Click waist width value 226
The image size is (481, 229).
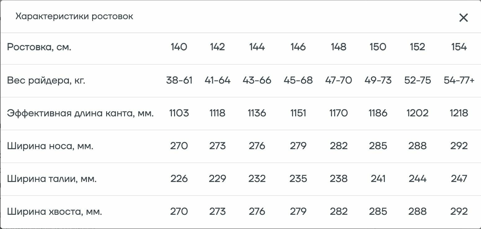pos(179,179)
